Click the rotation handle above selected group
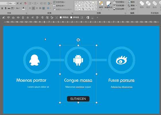Screen dimensions: 161x115 [x=78, y=40]
